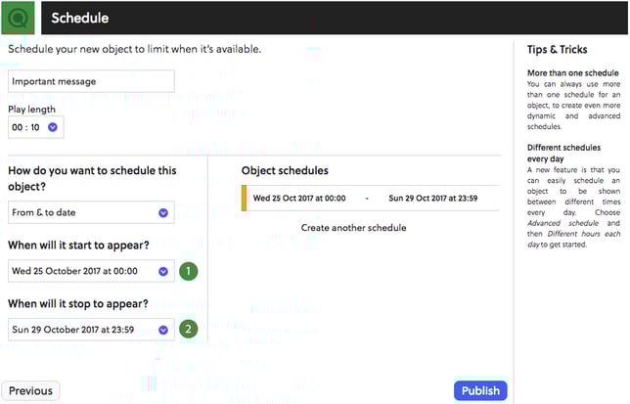This screenshot has height=404, width=630.
Task: Open the start date 'Wed 25 October 2017' dropdown
Action: (x=162, y=271)
